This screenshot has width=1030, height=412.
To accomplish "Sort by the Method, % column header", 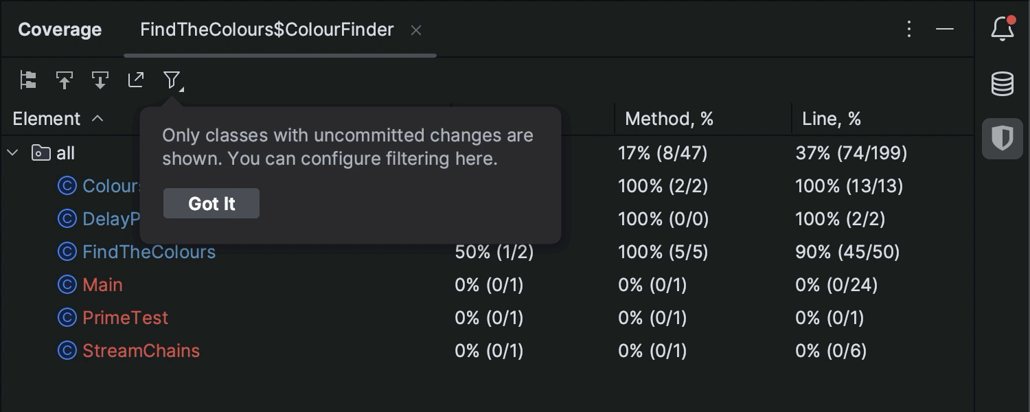I will tap(669, 119).
